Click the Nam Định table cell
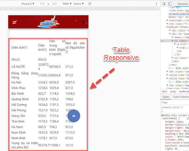This screenshot has width=189, height=151. point(19,132)
